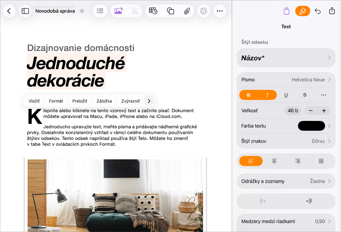Choose Zvýrazniť in the context menu

click(x=131, y=101)
